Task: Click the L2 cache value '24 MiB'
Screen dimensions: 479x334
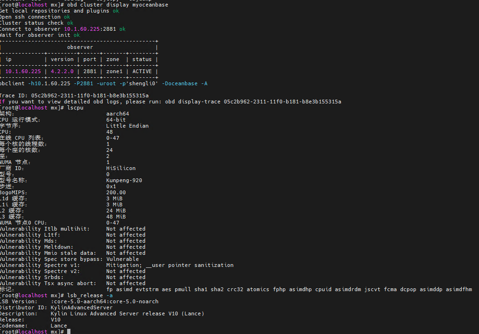Action: (x=116, y=211)
